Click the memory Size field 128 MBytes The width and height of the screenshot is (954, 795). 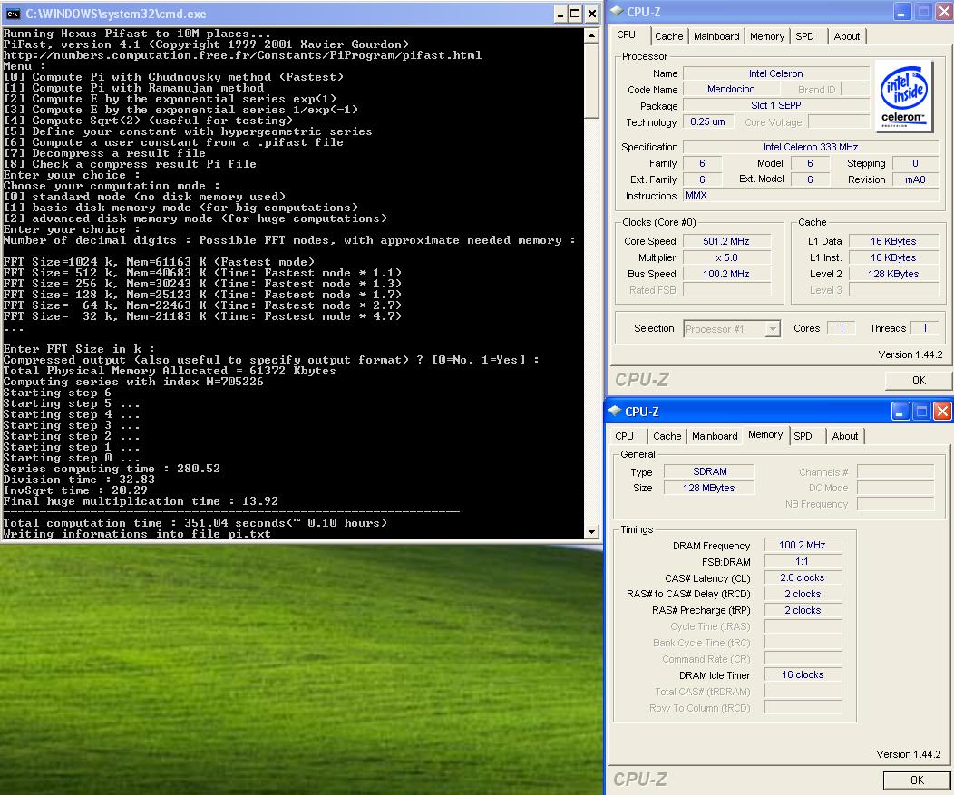(x=709, y=488)
